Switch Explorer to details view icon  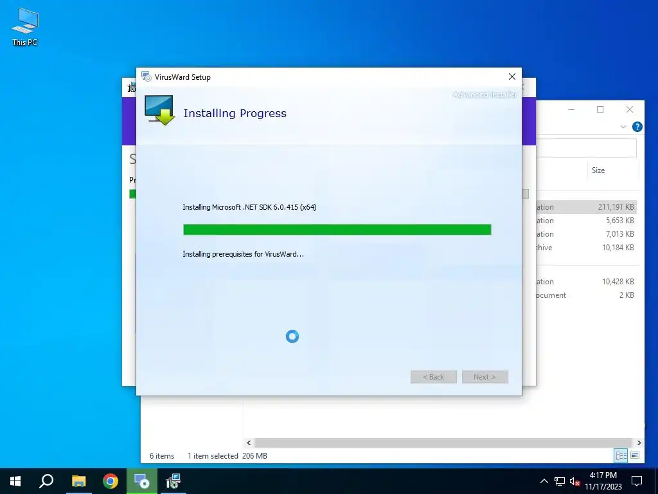[x=621, y=455]
